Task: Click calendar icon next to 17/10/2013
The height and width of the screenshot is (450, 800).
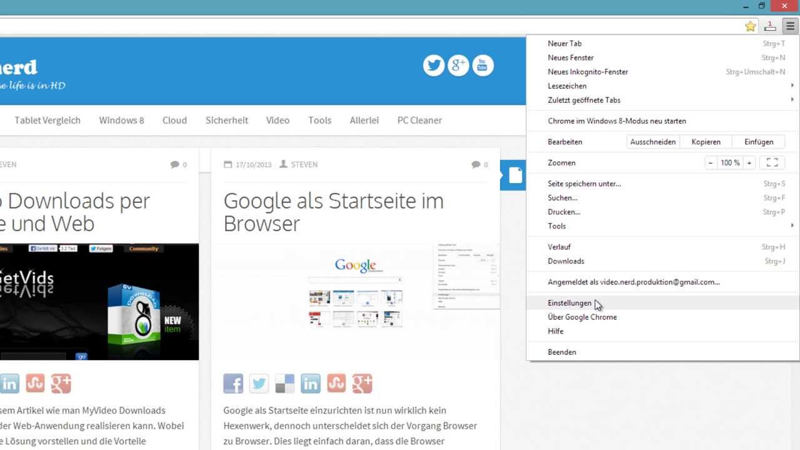Action: [228, 164]
